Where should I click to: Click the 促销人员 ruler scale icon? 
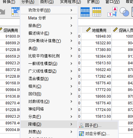coord(115,30)
